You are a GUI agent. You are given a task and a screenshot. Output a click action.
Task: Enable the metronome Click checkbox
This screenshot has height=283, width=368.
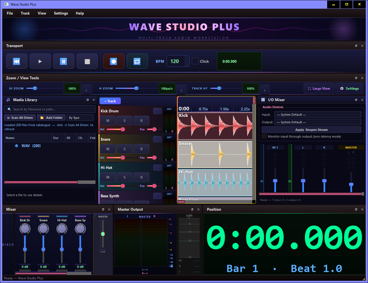pyautogui.click(x=195, y=61)
